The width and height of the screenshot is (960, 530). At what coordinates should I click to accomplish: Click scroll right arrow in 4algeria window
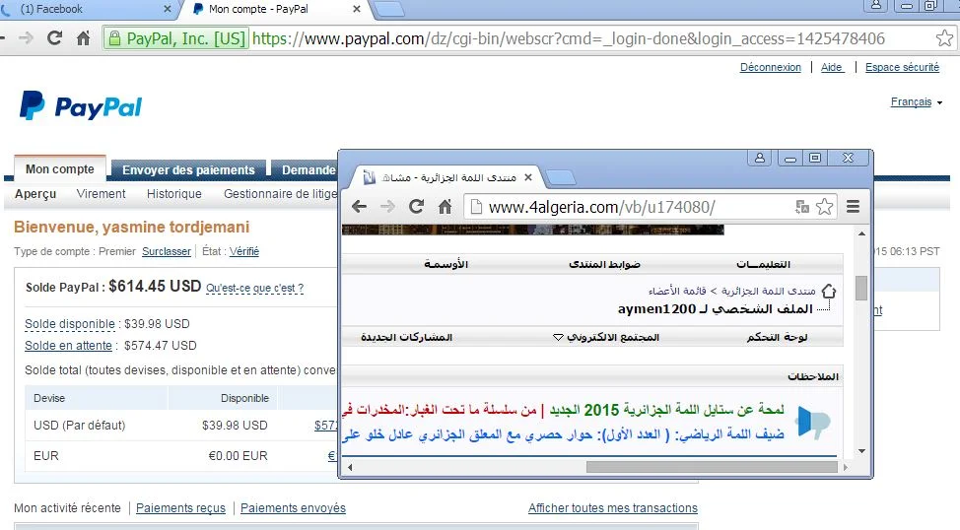[x=846, y=467]
